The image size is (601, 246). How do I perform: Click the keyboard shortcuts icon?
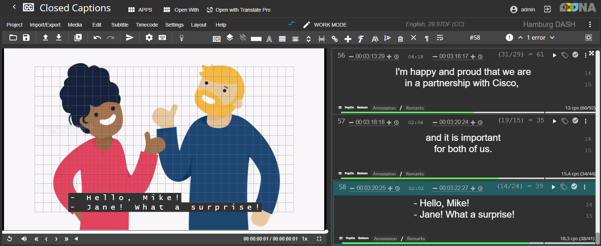click(x=162, y=37)
